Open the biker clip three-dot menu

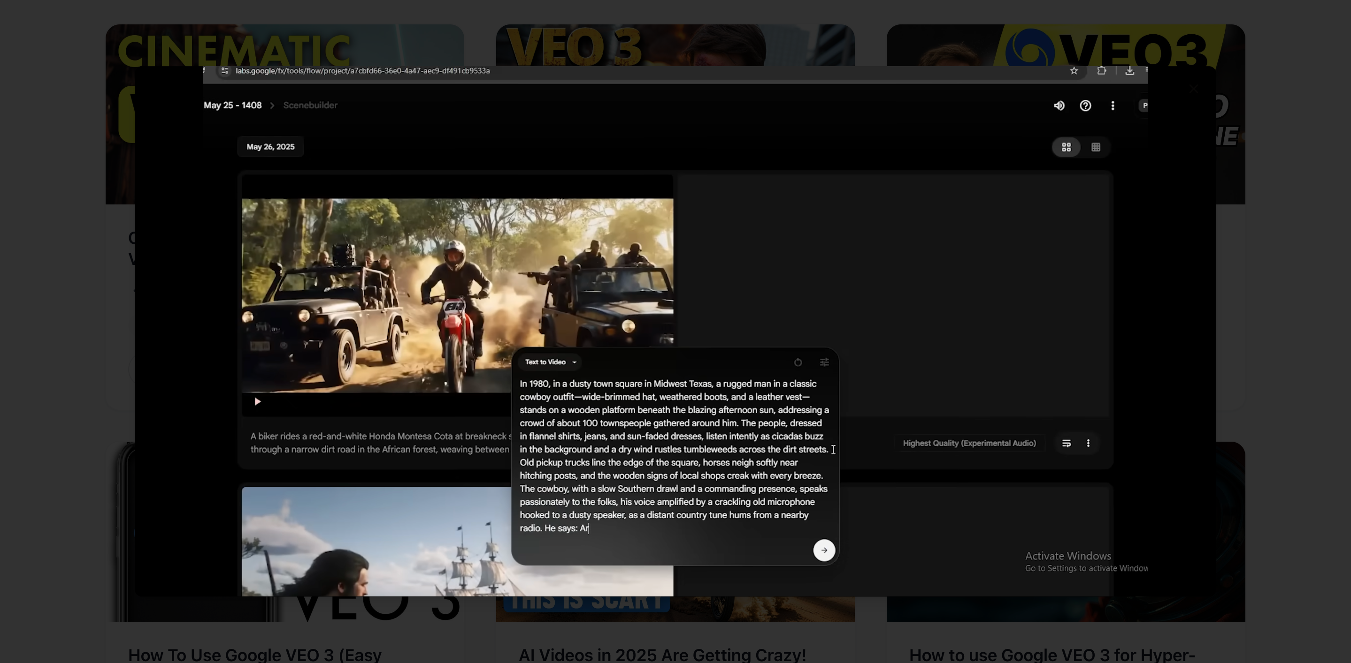(x=1088, y=443)
